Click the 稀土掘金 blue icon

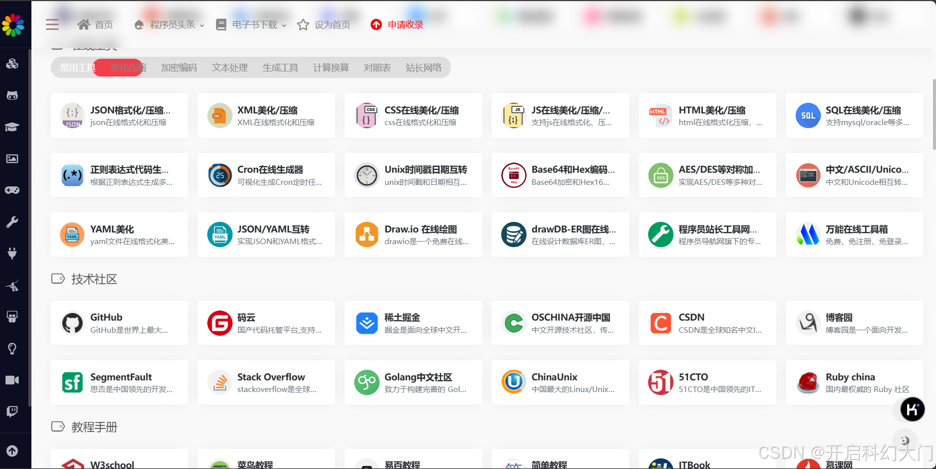point(367,323)
